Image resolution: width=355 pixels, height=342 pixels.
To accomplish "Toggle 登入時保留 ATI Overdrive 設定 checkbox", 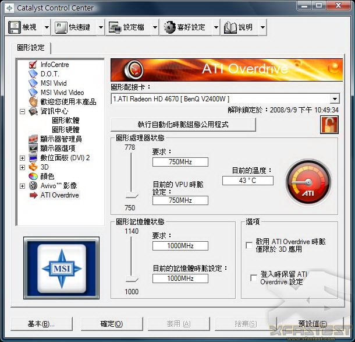I will 254,278.
